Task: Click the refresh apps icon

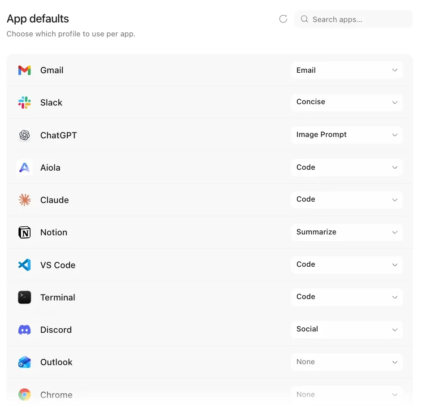Action: (x=283, y=19)
